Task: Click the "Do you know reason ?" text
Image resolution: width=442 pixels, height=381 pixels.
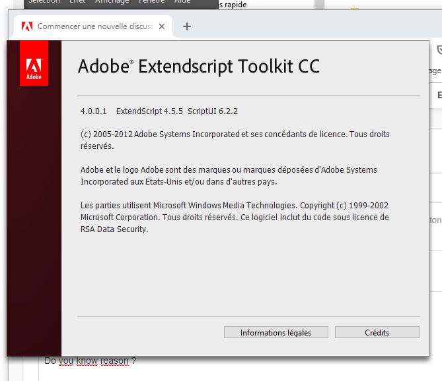Action: (x=90, y=361)
